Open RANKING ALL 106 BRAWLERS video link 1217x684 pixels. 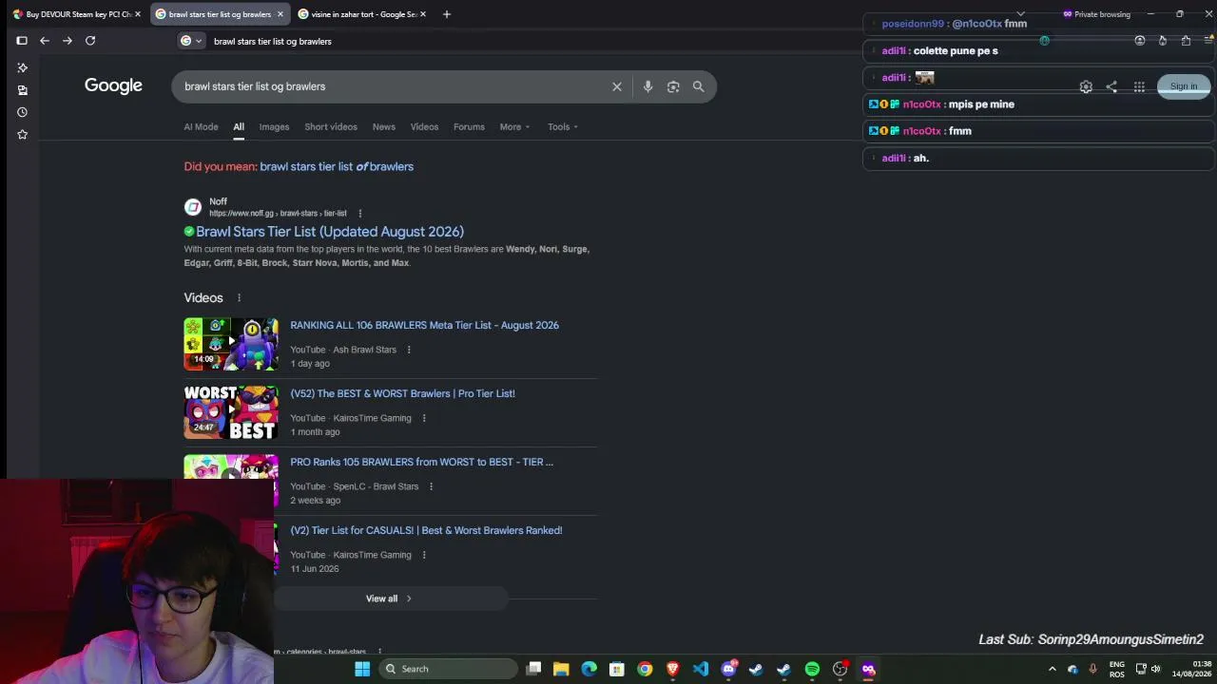pos(424,325)
